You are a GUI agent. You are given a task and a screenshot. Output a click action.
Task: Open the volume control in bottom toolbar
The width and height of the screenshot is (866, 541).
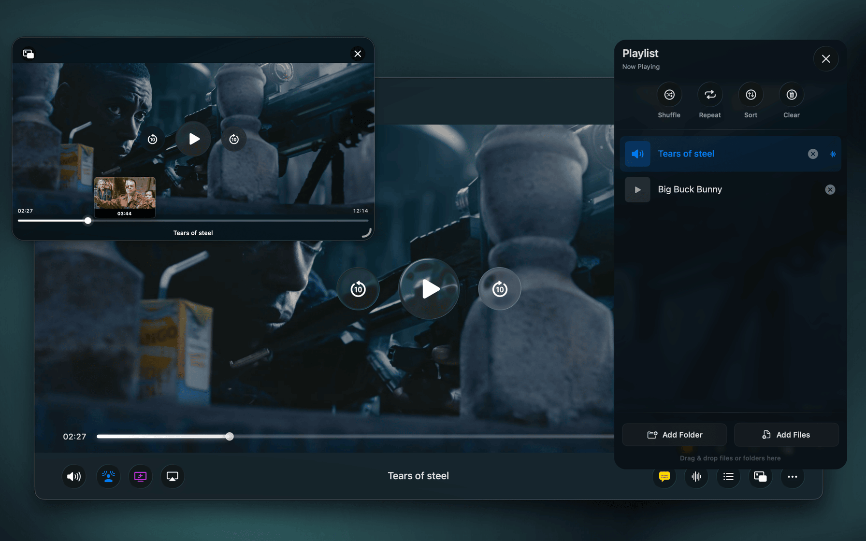tap(73, 476)
